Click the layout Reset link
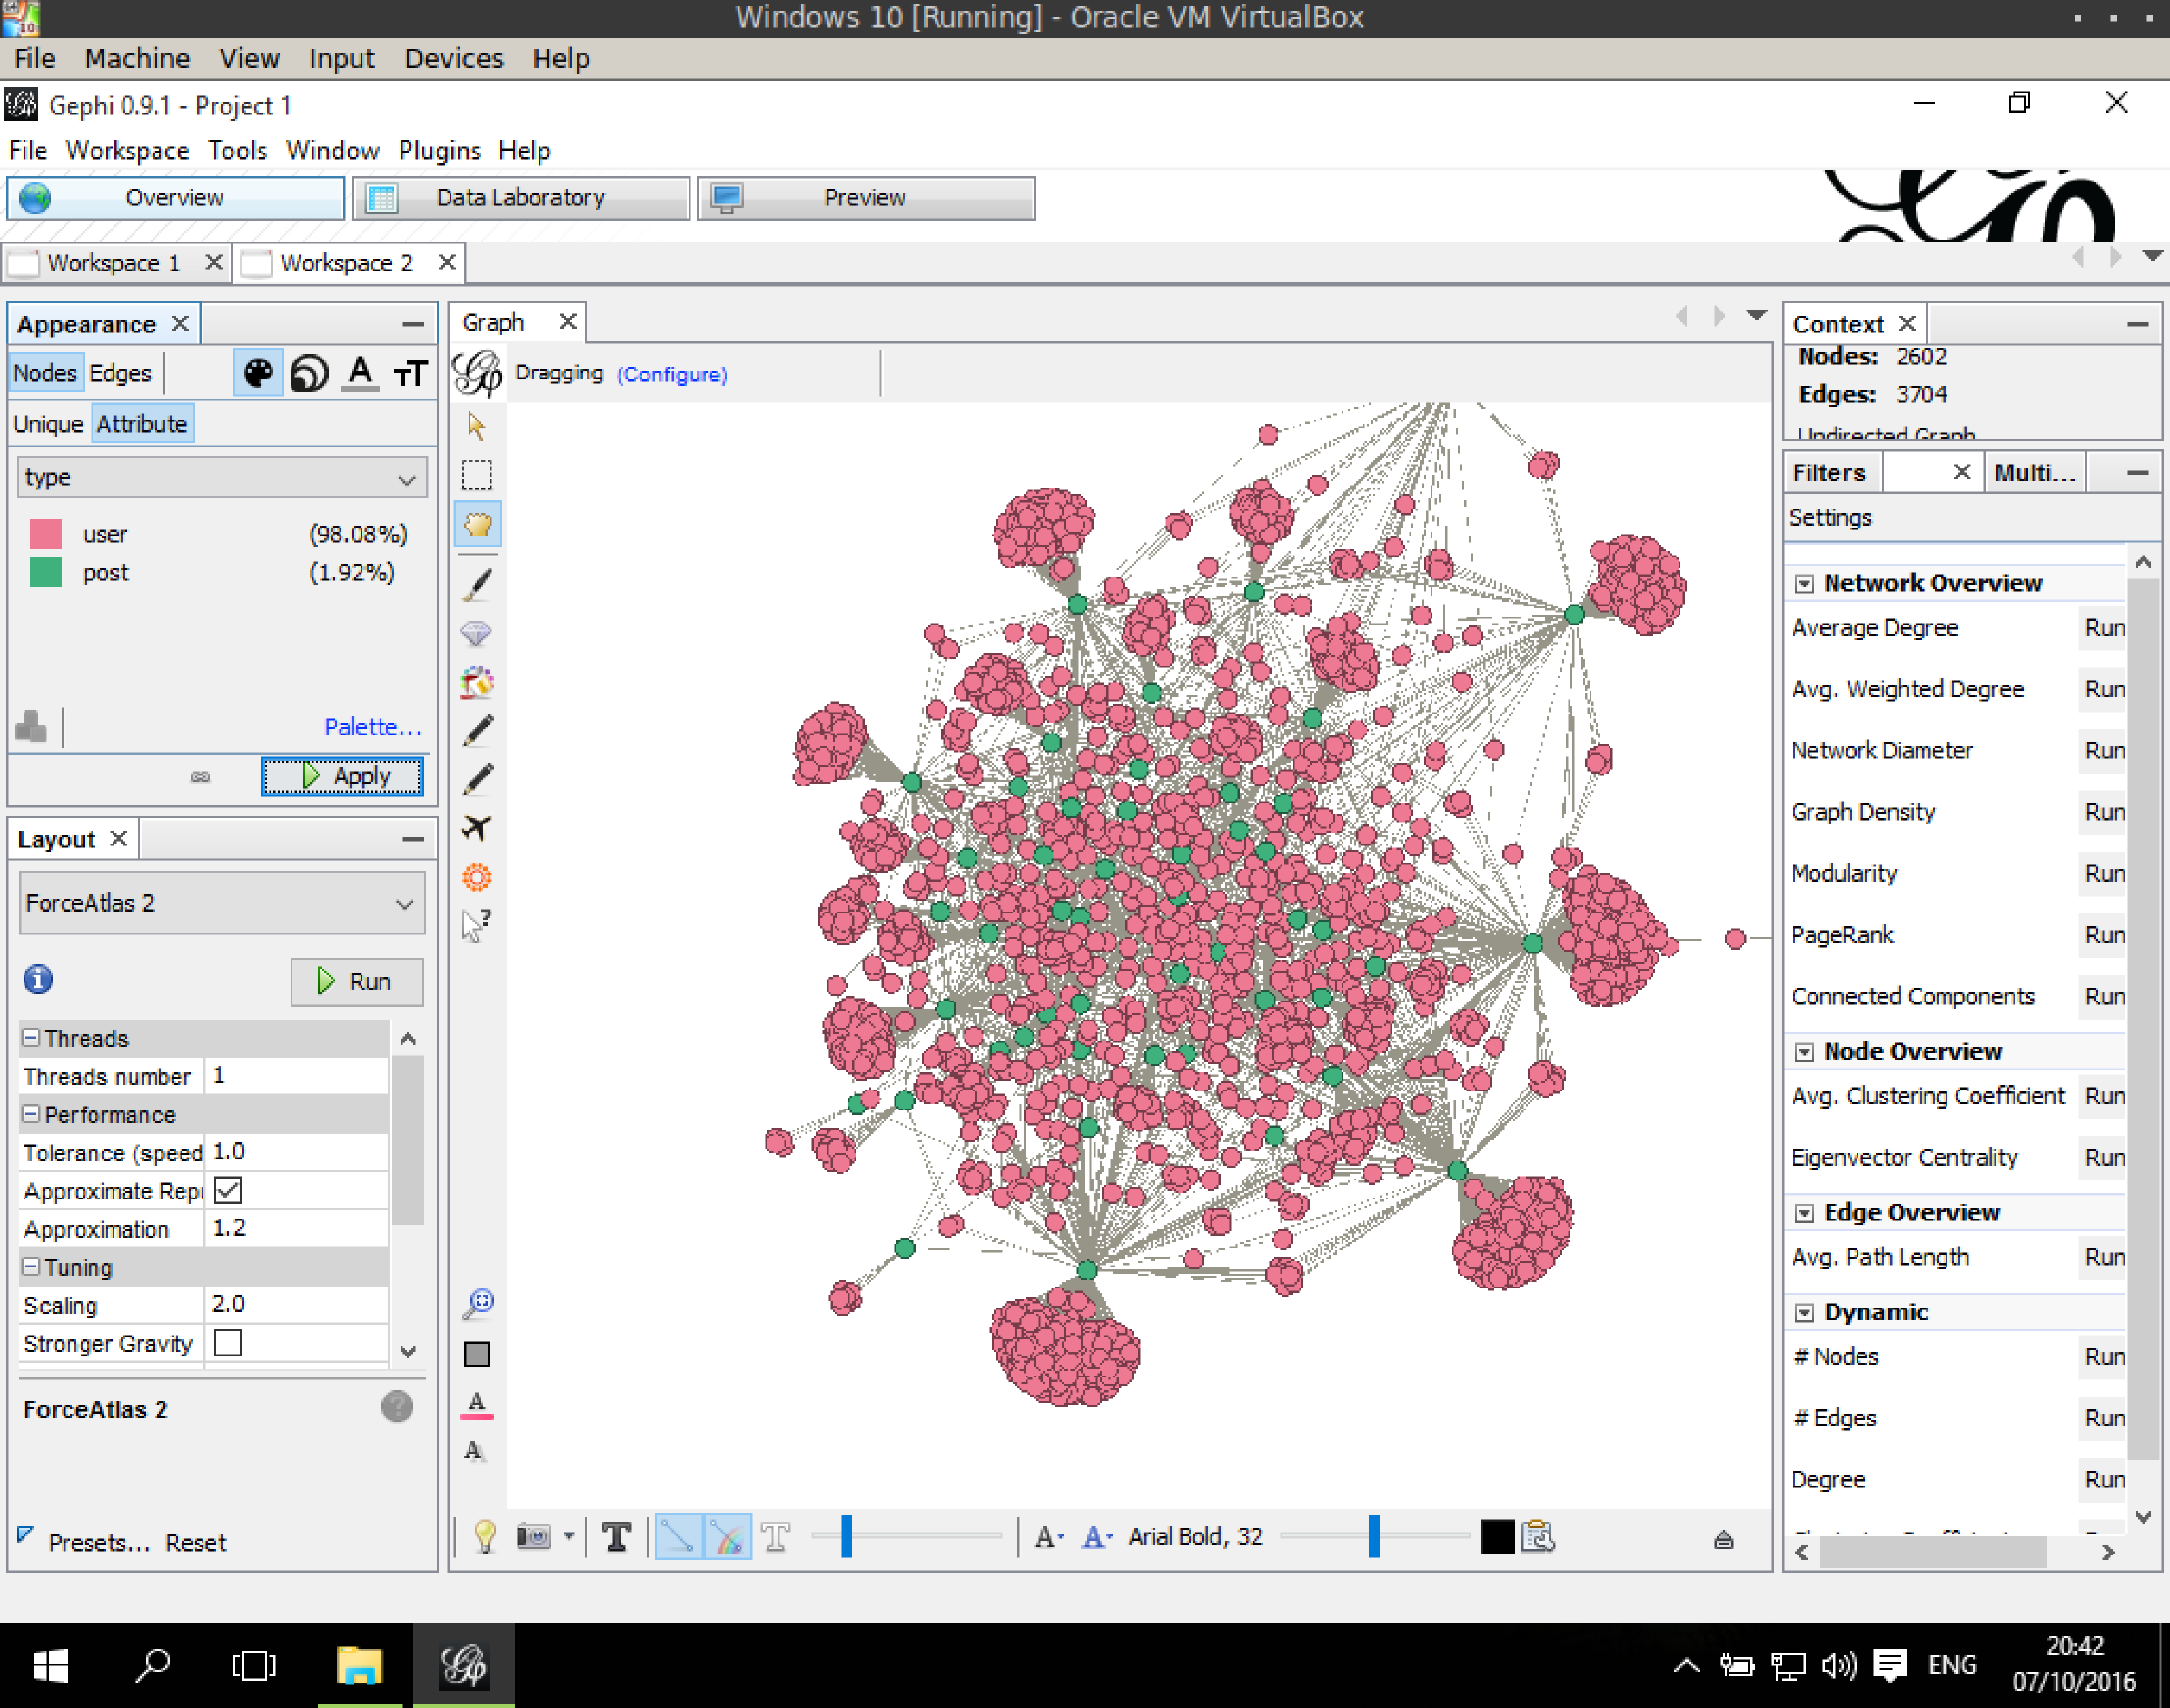This screenshot has width=2170, height=1708. [196, 1543]
